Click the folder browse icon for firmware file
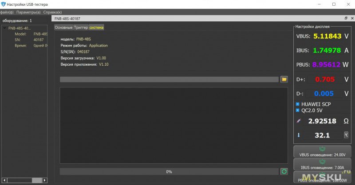This screenshot has height=185, width=355. [284, 79]
